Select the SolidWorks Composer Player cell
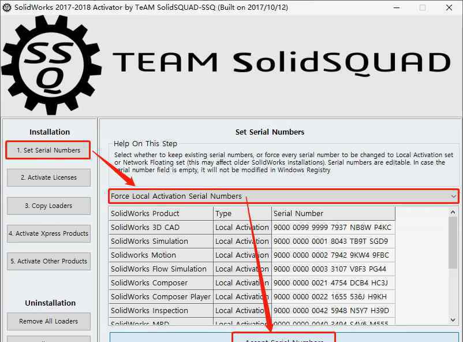 point(161,297)
